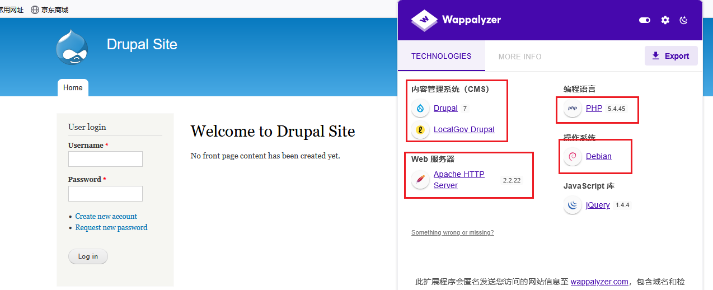Open the Drupal technology link

[445, 108]
